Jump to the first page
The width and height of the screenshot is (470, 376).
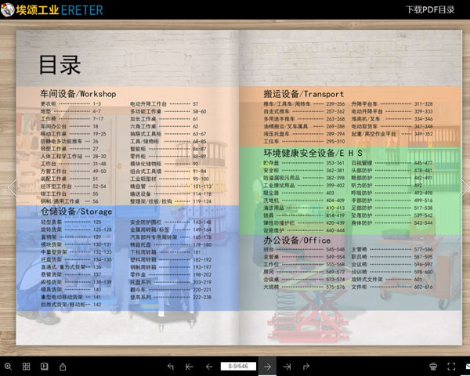click(x=190, y=366)
